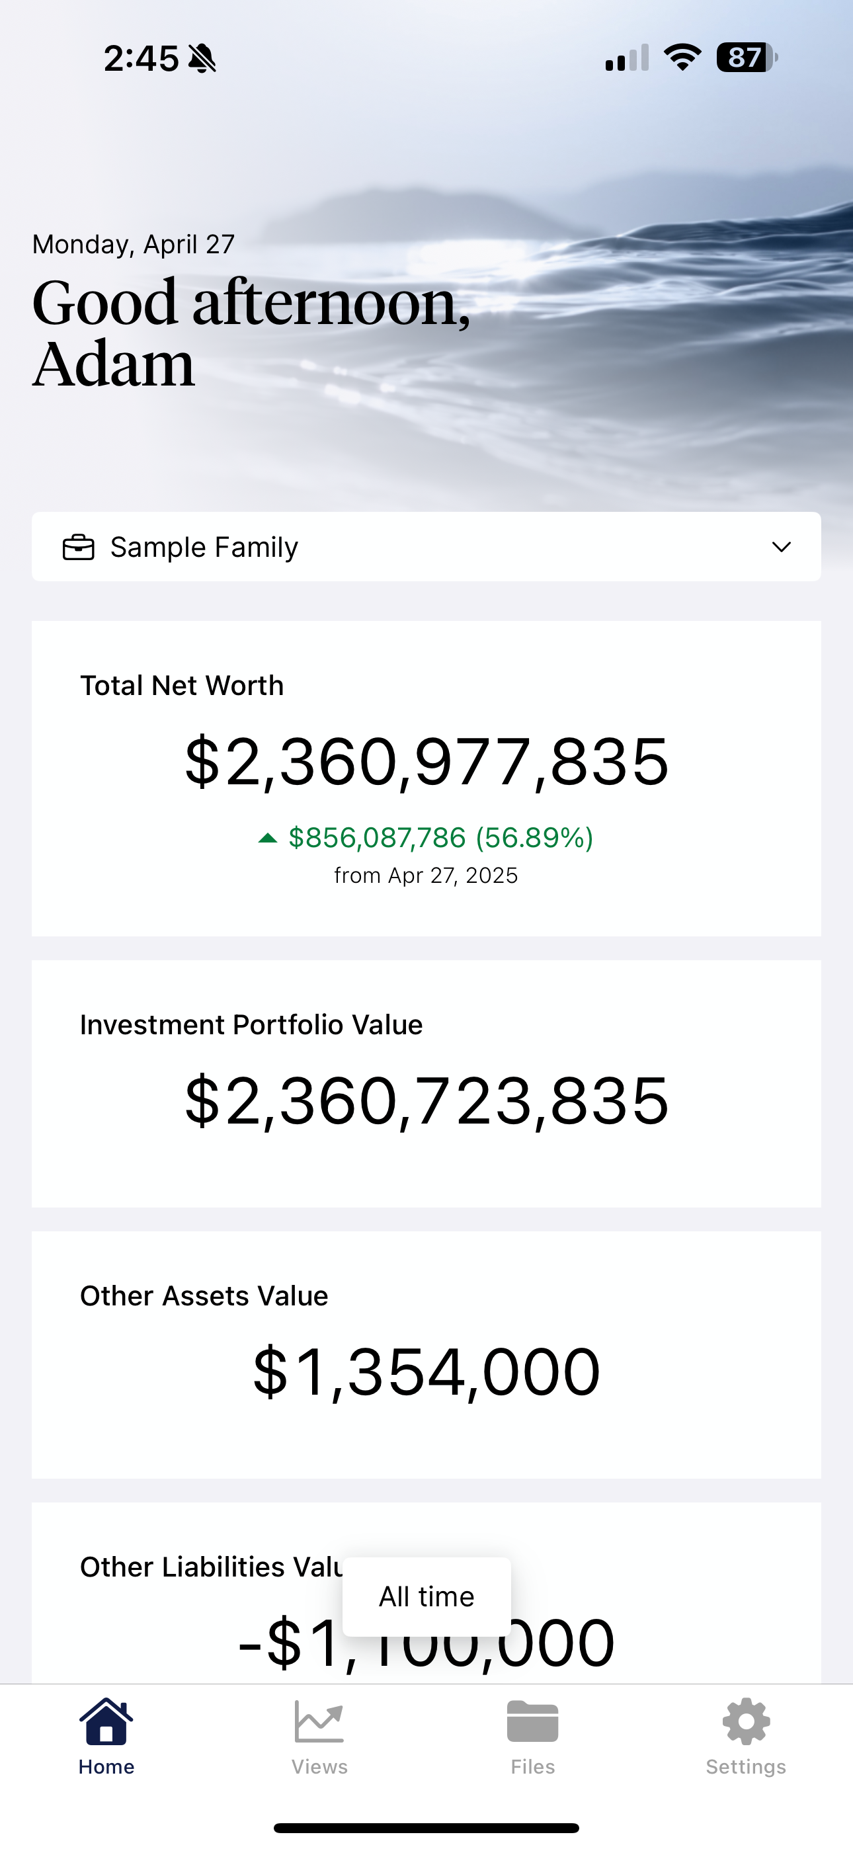Tap the Total Net Worth card title
853x1849 pixels.
click(x=182, y=686)
